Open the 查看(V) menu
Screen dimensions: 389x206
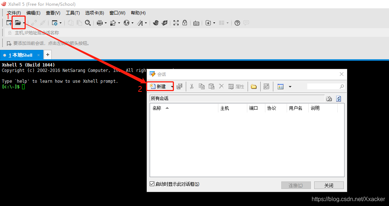coord(53,13)
